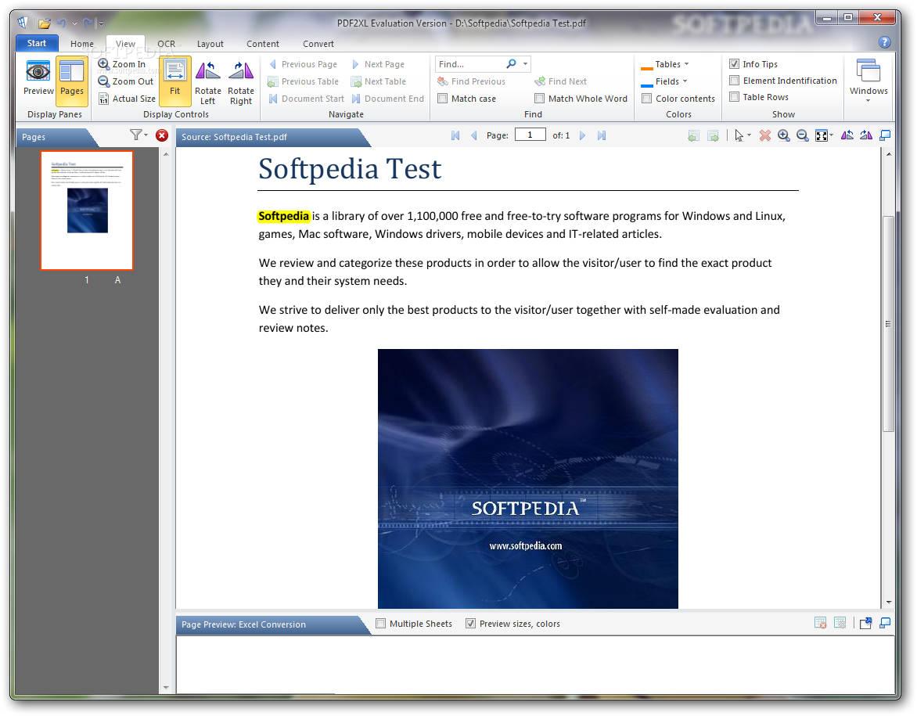This screenshot has height=716, width=917.
Task: Expand the Windows dropdown menu
Action: click(868, 81)
